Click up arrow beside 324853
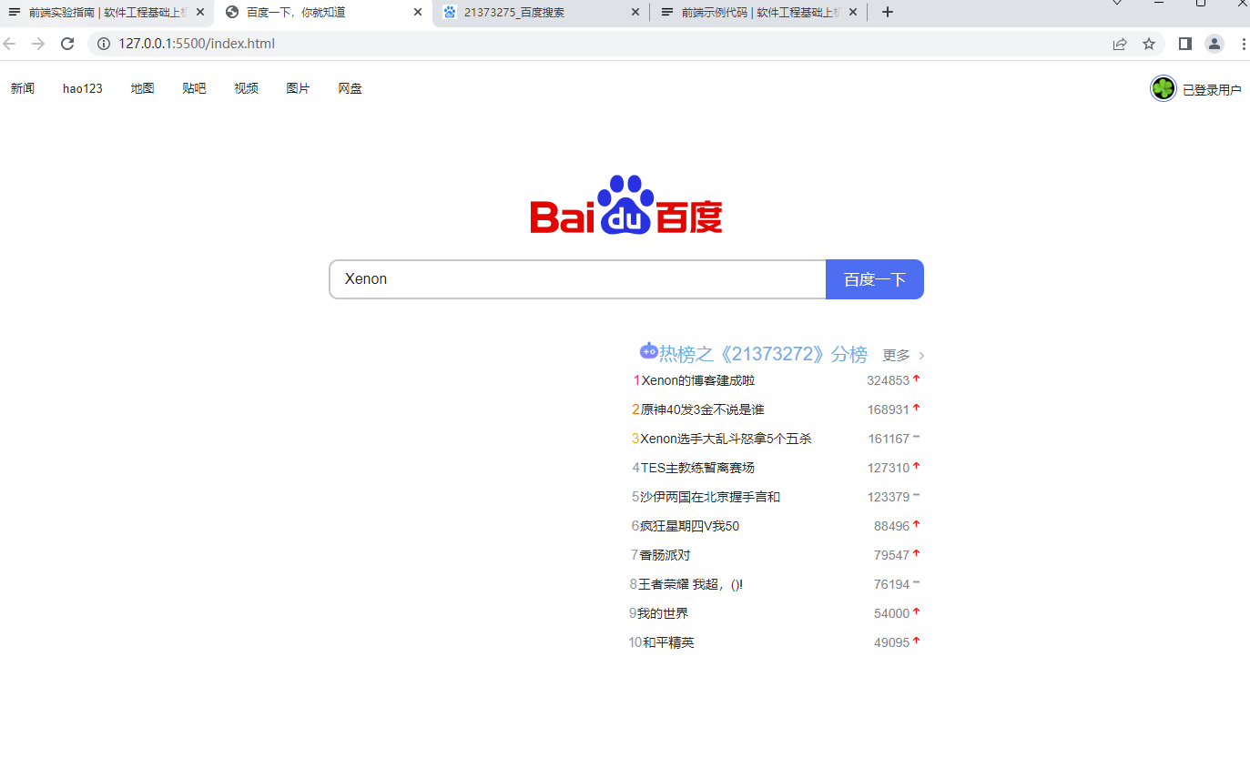Screen dimensions: 1250x778 click(x=917, y=379)
